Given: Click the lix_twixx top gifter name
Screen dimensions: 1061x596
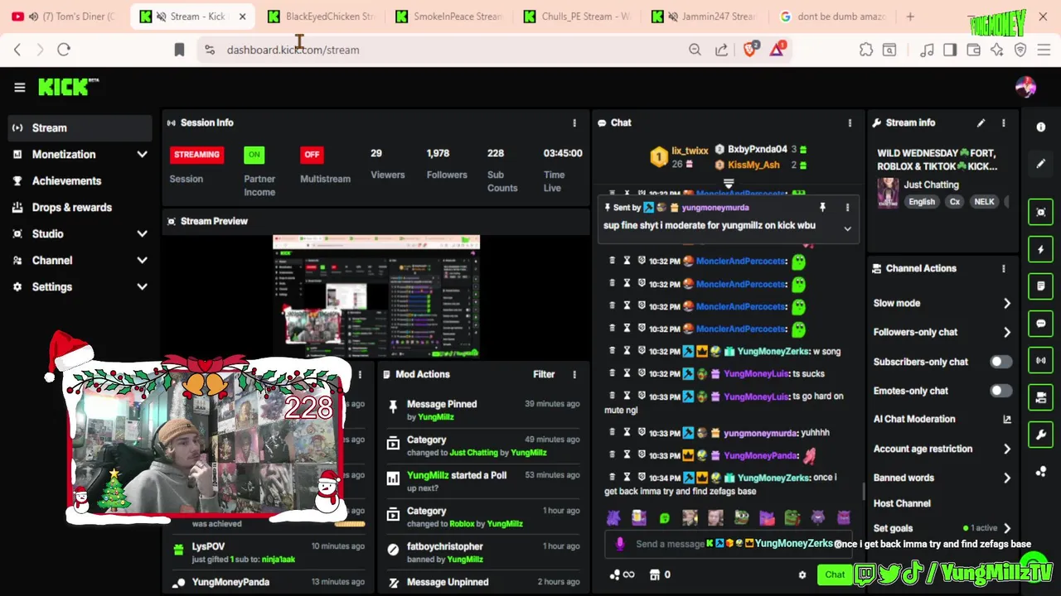Looking at the screenshot, I should 690,151.
